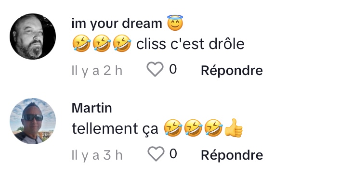Reply to im your dream's comment

(x=232, y=70)
